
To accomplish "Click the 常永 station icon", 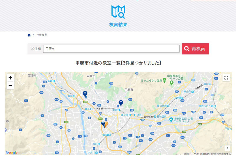I will 99,144.
